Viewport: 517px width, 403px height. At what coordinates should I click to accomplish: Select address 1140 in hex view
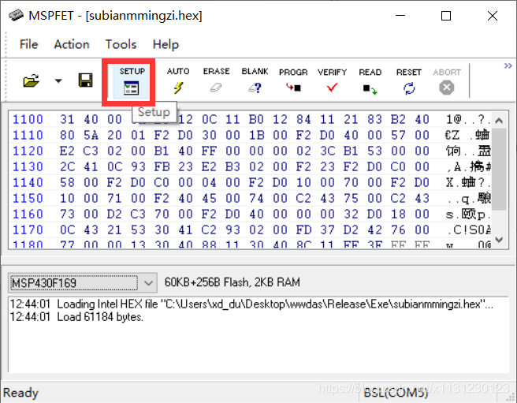tap(28, 182)
